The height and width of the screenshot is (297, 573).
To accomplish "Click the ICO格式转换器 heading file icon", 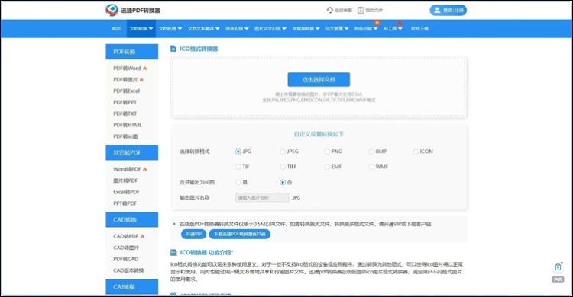I will click(173, 49).
